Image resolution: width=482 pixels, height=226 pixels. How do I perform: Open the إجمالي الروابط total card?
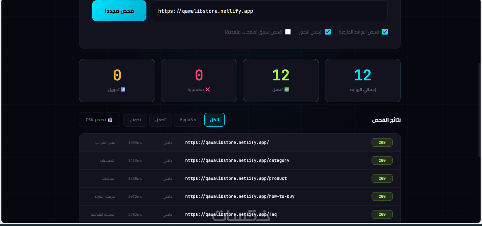363,80
